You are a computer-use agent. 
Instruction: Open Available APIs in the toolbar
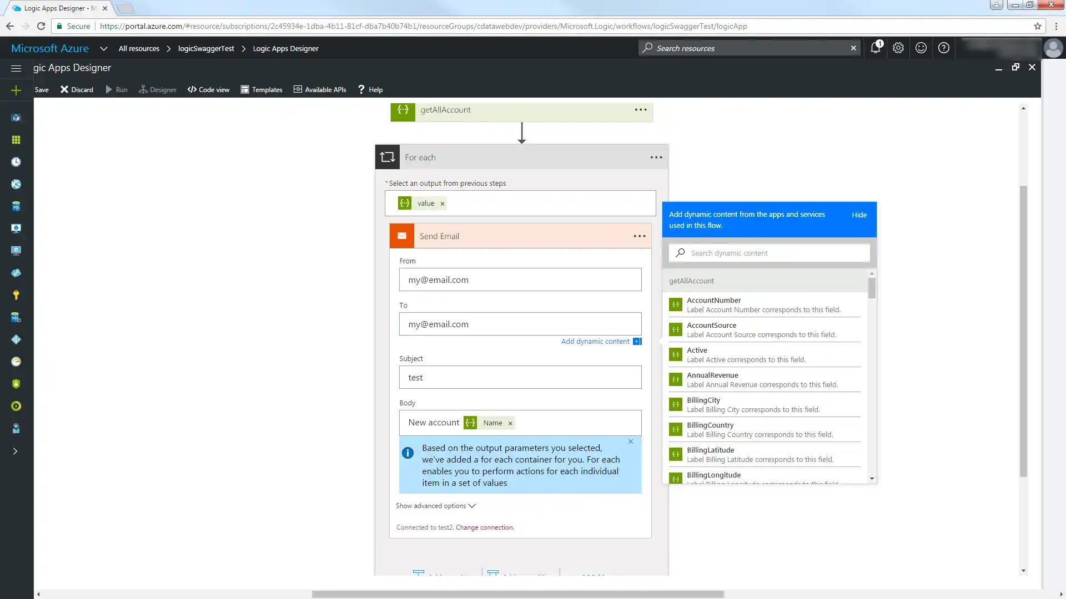click(320, 89)
